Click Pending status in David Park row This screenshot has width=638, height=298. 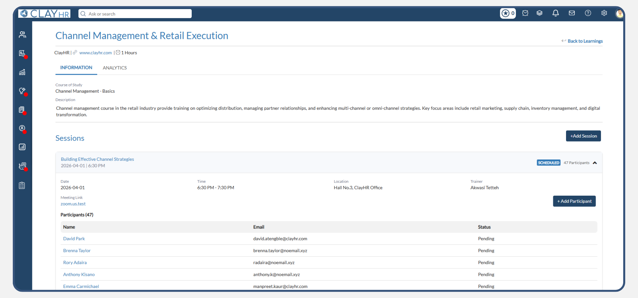click(x=486, y=239)
